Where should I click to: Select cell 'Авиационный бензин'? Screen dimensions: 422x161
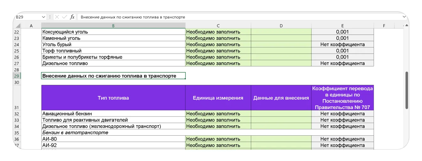[113, 114]
